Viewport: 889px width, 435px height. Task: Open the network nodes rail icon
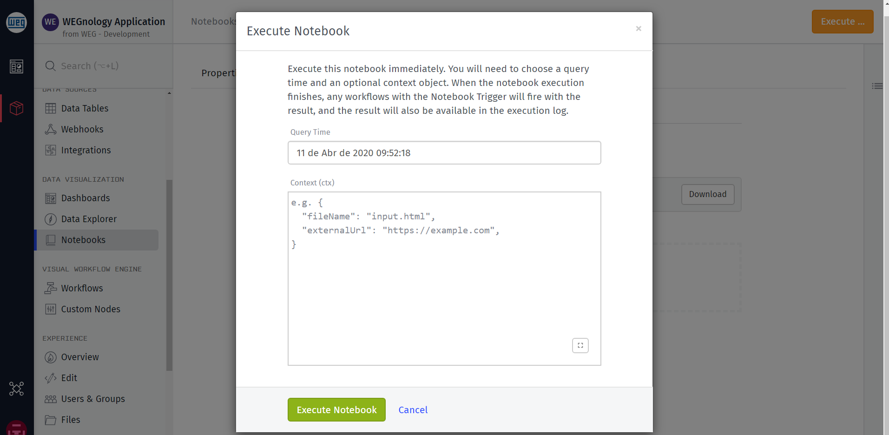click(16, 389)
